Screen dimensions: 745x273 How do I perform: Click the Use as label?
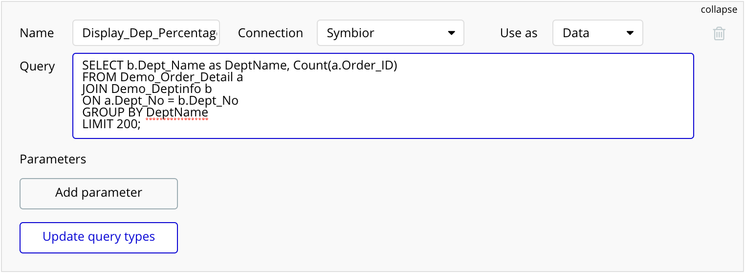(518, 33)
